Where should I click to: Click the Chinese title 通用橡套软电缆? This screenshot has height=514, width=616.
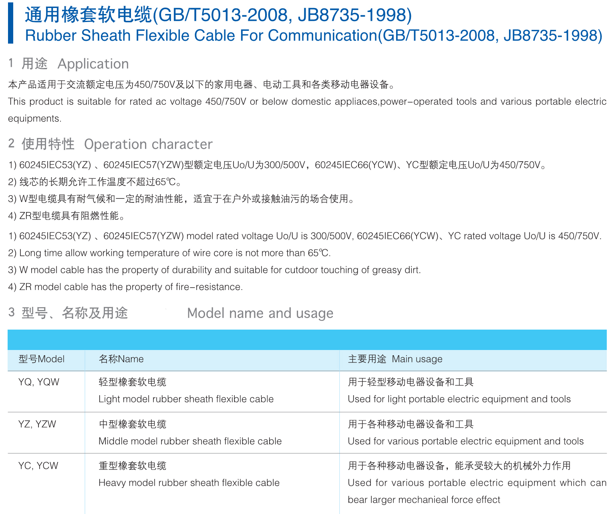tap(89, 15)
